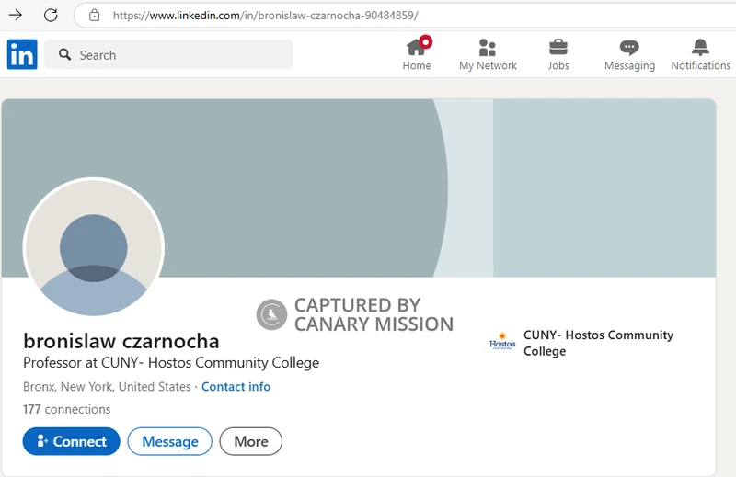
Task: Click headline Professor at CUNY- Hostos Community College
Action: coord(171,362)
